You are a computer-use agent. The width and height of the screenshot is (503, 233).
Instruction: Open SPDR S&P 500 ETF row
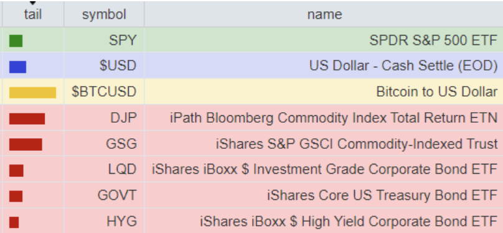(x=251, y=40)
